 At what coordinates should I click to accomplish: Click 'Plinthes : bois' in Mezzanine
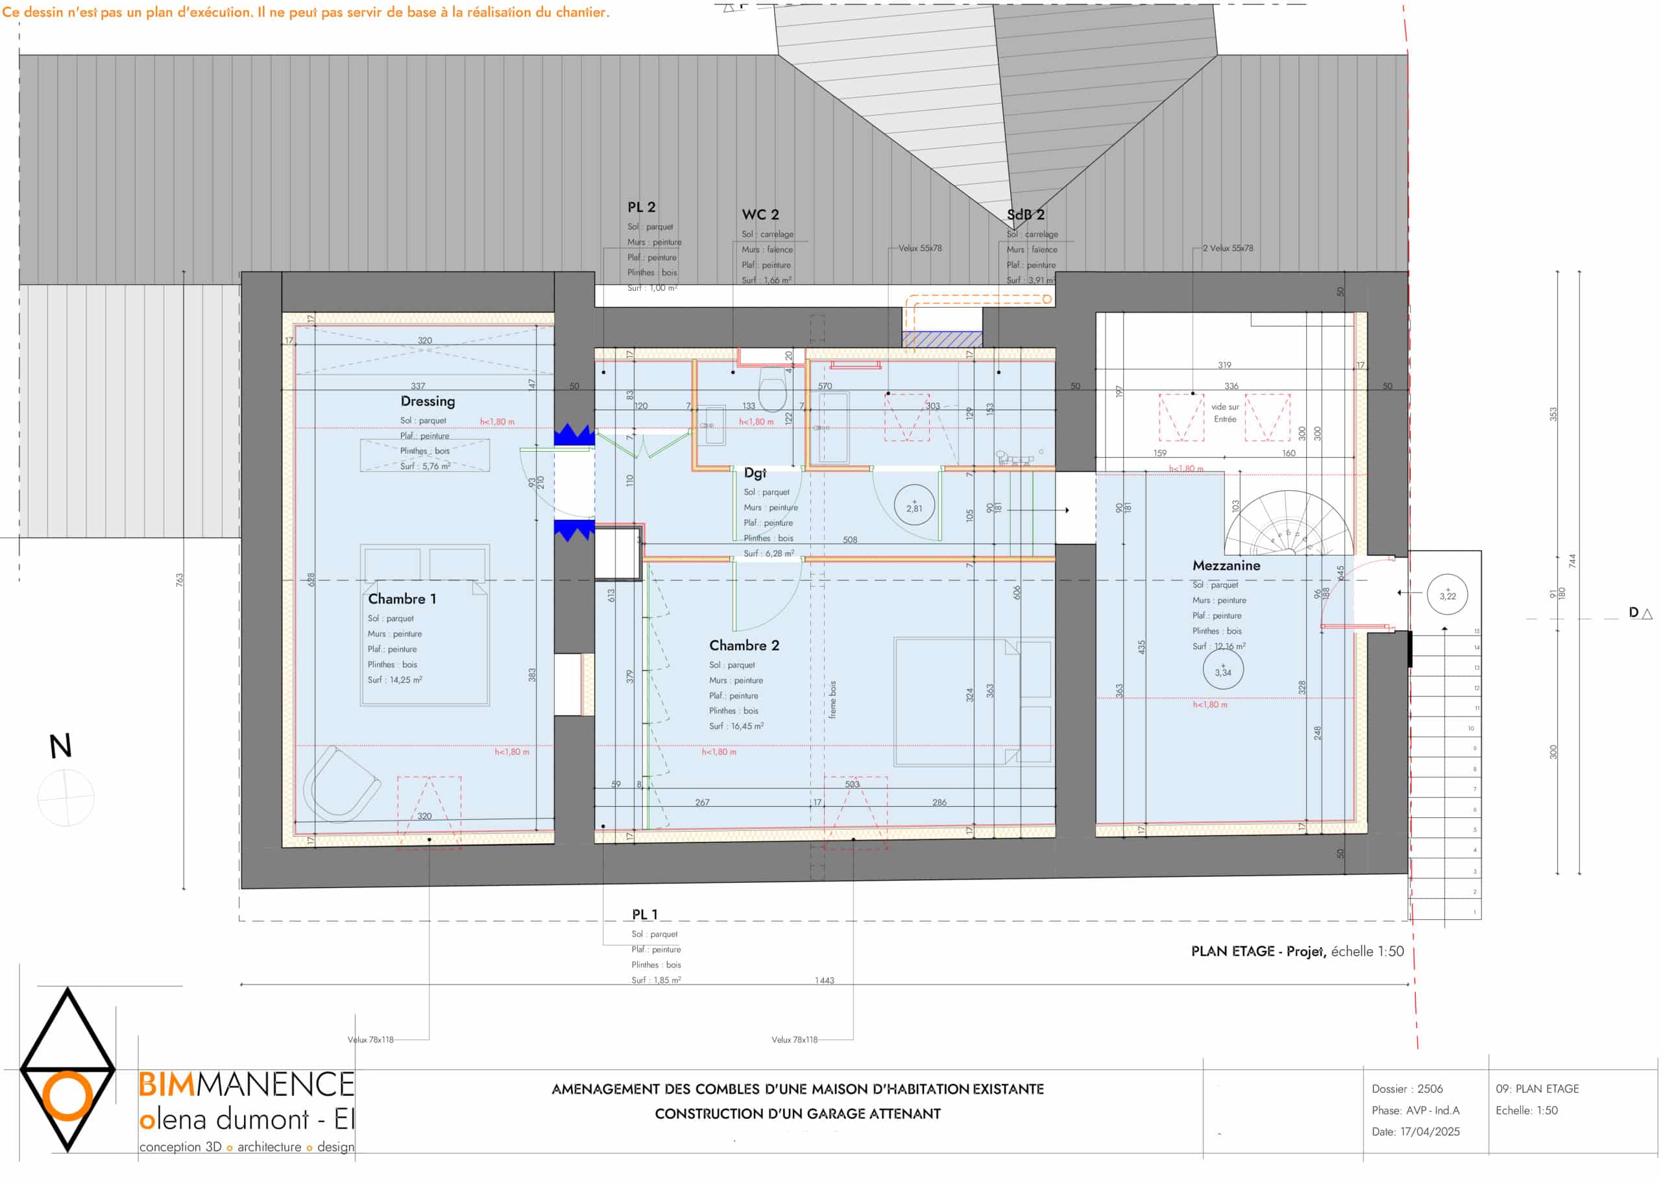coord(1217,631)
